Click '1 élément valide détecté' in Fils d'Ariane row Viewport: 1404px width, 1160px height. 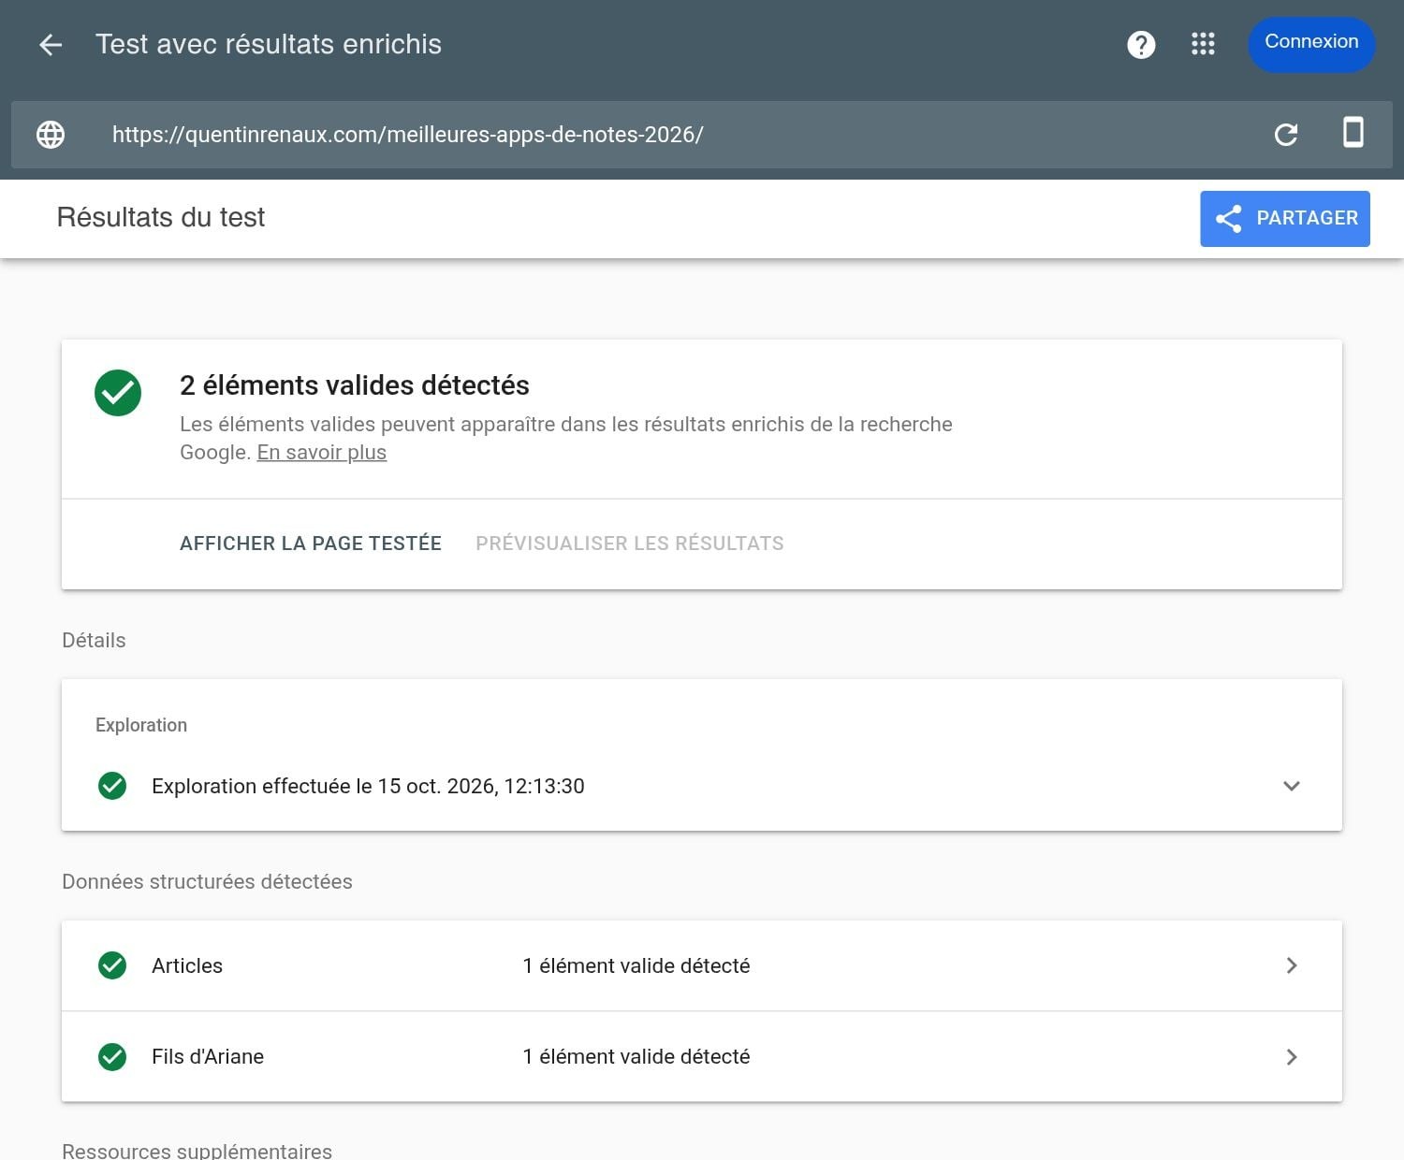636,1057
